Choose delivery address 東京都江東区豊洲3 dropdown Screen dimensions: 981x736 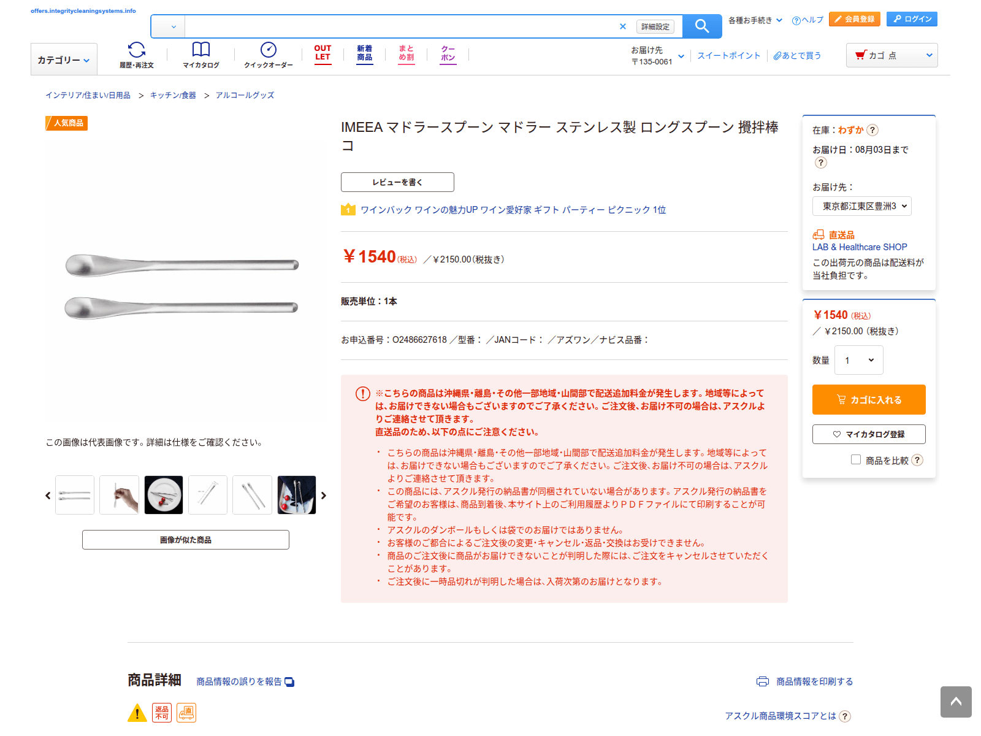[862, 206]
